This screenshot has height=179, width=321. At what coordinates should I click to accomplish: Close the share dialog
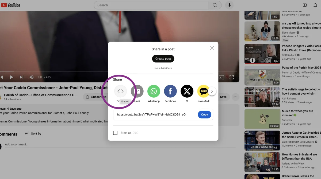click(212, 48)
